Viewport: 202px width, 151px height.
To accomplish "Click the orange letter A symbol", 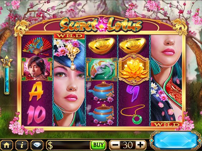I will coord(36,91).
